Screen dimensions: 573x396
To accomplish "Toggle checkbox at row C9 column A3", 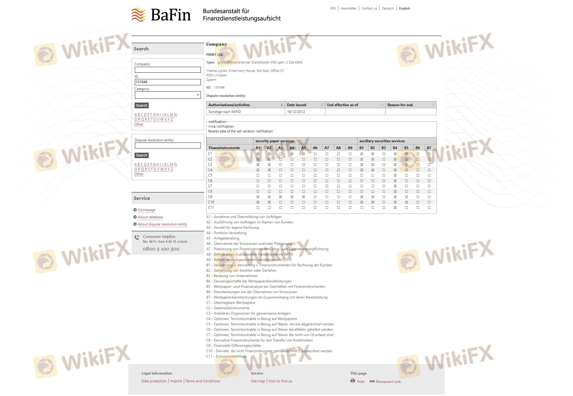I will [281, 197].
